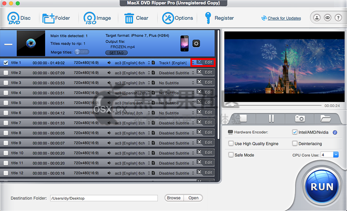Stop the preview playback

click(x=243, y=118)
